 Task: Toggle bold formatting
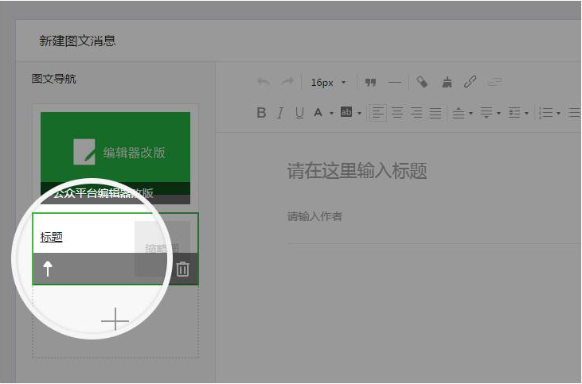(261, 113)
